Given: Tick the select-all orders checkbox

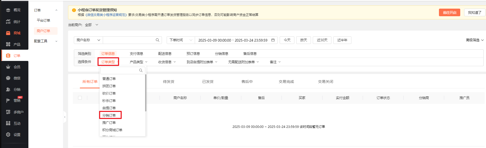Looking at the screenshot, I should pos(80,98).
